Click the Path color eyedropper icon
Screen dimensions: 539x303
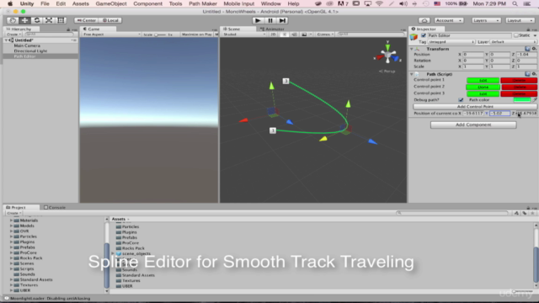535,99
